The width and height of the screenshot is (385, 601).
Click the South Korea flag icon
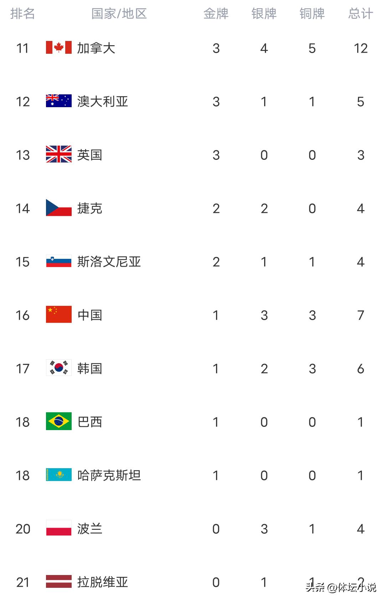coord(59,368)
